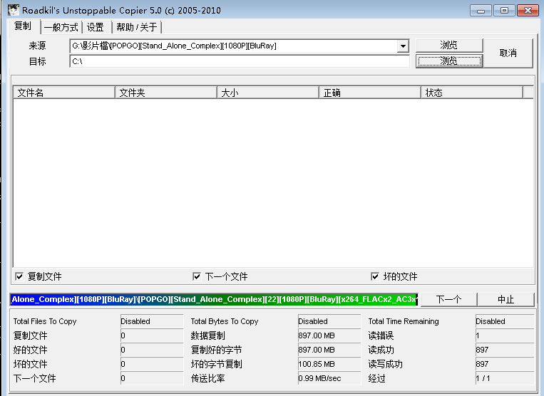Switch to the 一般方式 tab

[61, 27]
